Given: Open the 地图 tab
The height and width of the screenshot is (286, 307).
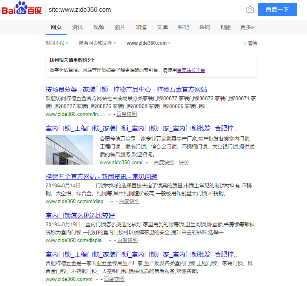Looking at the screenshot, I should 226,27.
